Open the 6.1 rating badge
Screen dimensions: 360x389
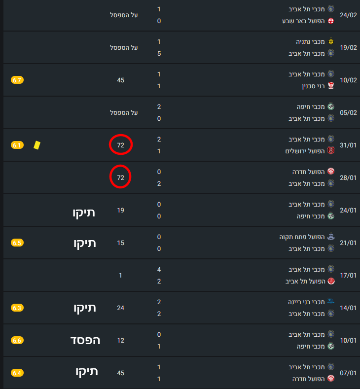coord(17,145)
